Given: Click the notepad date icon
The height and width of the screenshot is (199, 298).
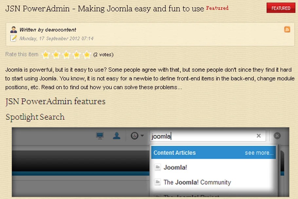Looking at the screenshot, I should 13,38.
